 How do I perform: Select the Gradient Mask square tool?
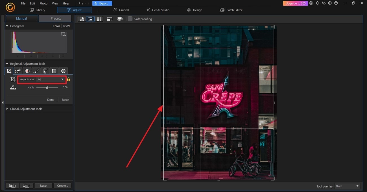pyautogui.click(x=54, y=71)
